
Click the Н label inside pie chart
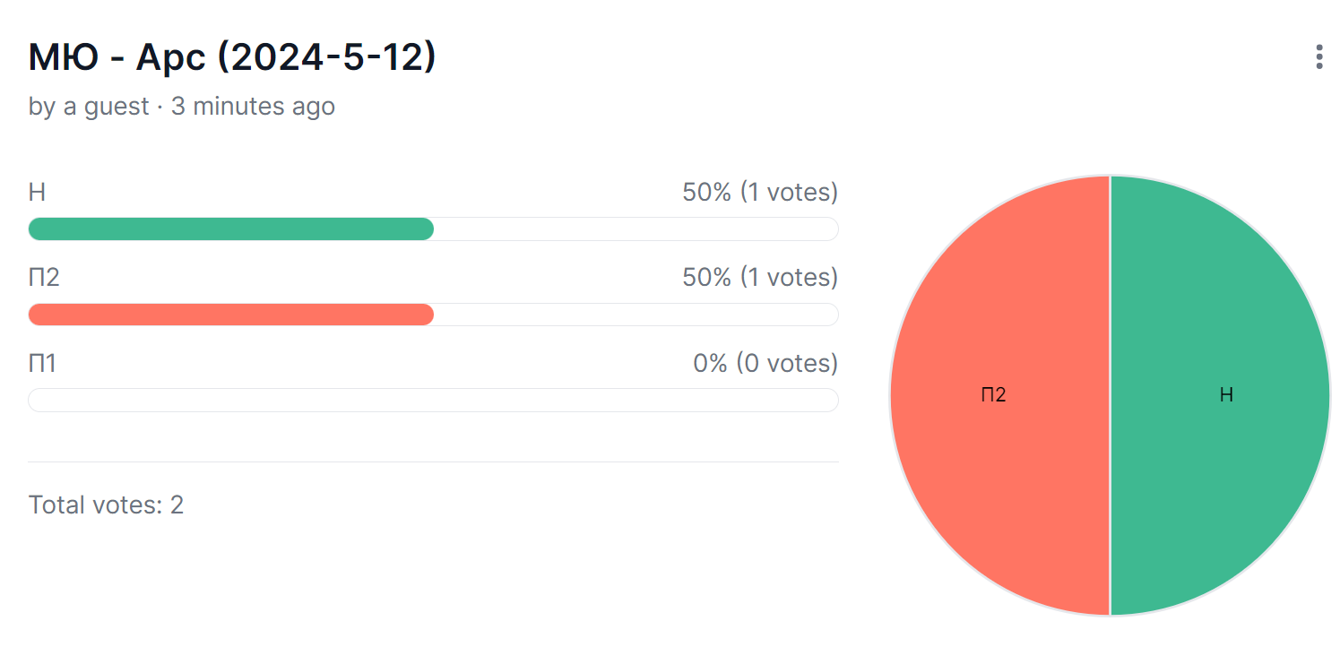pyautogui.click(x=1226, y=395)
